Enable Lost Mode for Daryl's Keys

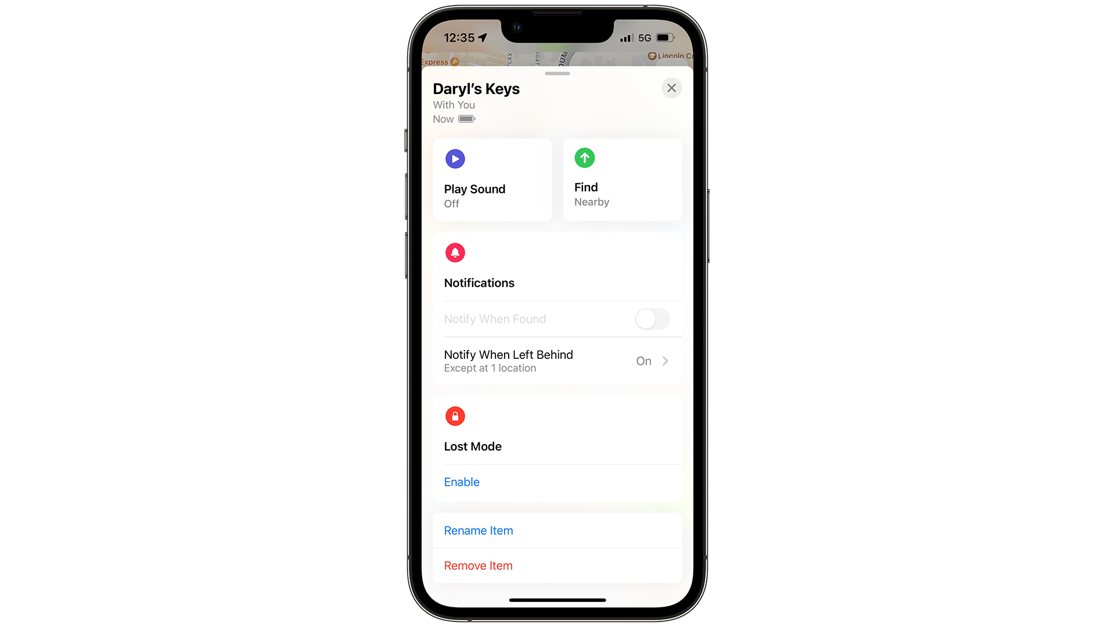pyautogui.click(x=462, y=481)
